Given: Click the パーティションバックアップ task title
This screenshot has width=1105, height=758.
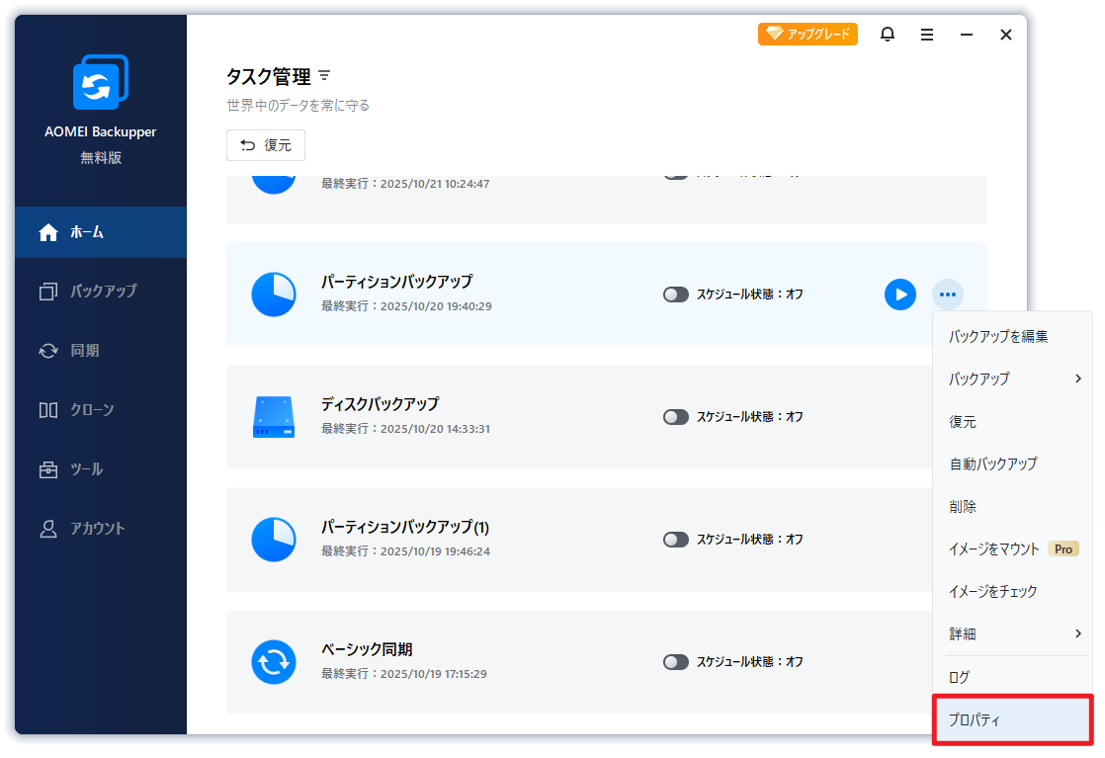Looking at the screenshot, I should 396,282.
